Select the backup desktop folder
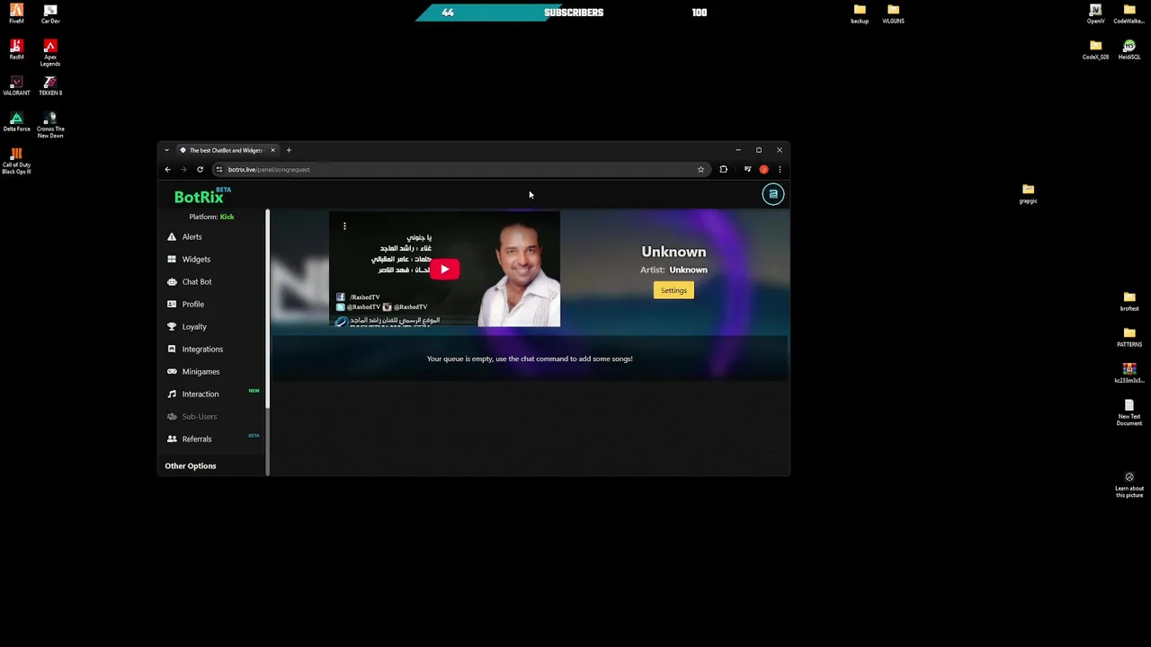1151x647 pixels. coord(860,14)
